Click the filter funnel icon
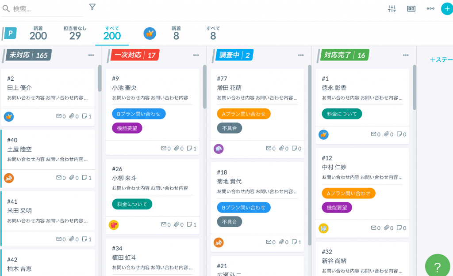 (92, 7)
